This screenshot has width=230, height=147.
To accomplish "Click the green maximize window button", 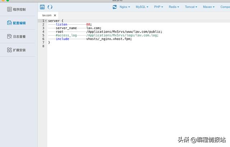I will tap(8, 1).
